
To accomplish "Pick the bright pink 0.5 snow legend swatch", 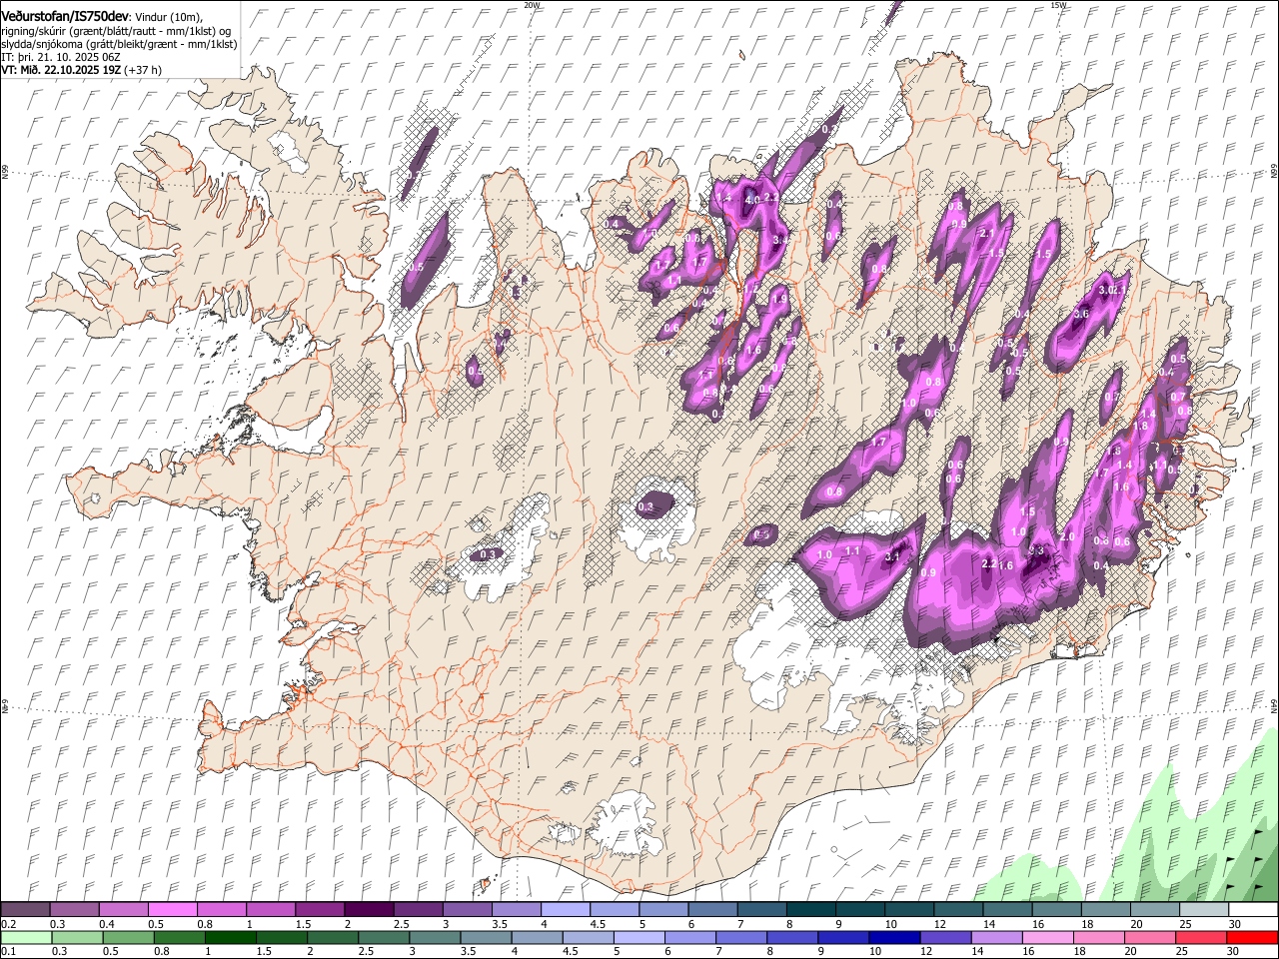I will click(x=173, y=910).
